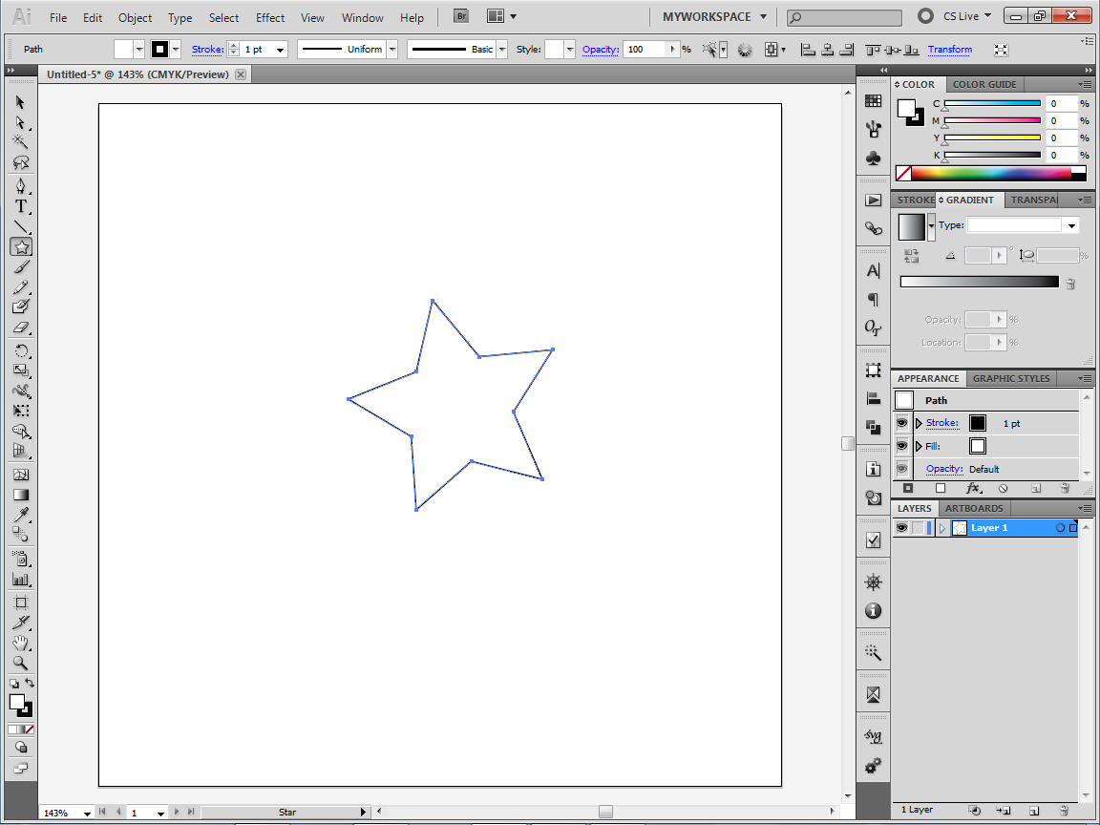The height and width of the screenshot is (825, 1100).
Task: Click the underlined Opacity link in the control bar
Action: 602,49
